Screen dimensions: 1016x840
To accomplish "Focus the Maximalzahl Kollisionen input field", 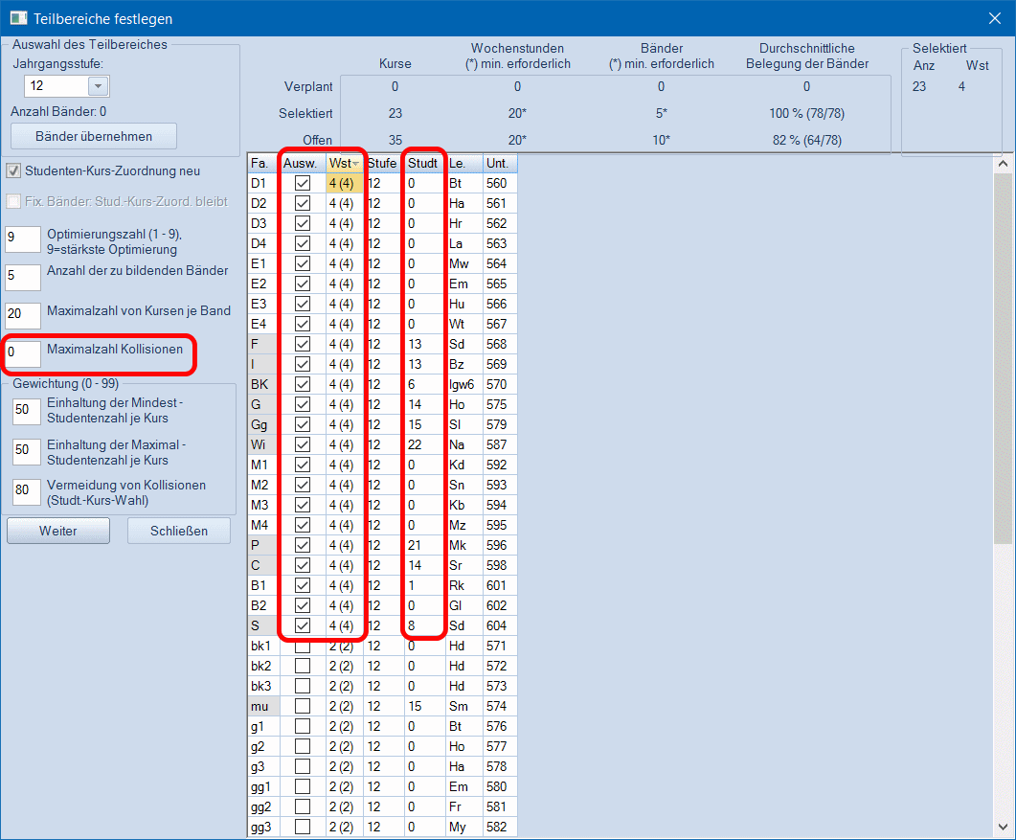I will (23, 352).
